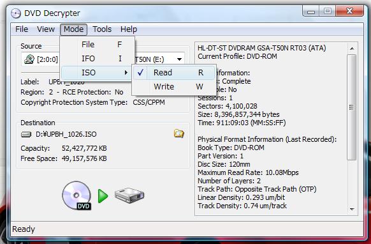371x244 pixels.
Task: Click the Current Profile: DVD-ROM line
Action: pyautogui.click(x=237, y=56)
